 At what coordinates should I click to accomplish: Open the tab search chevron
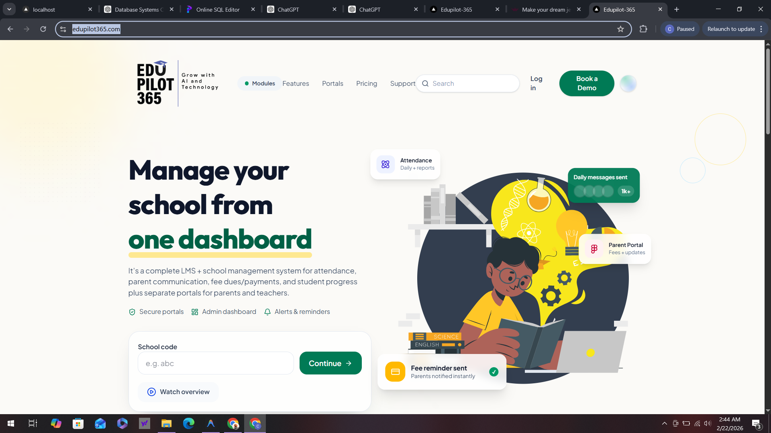click(9, 9)
